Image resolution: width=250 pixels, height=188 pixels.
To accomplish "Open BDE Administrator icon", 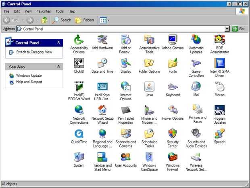I will tap(219, 40).
